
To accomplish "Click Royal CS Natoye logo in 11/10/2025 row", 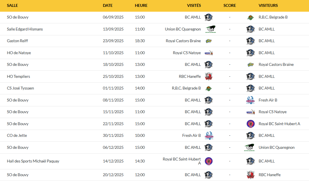I will coord(209,53).
